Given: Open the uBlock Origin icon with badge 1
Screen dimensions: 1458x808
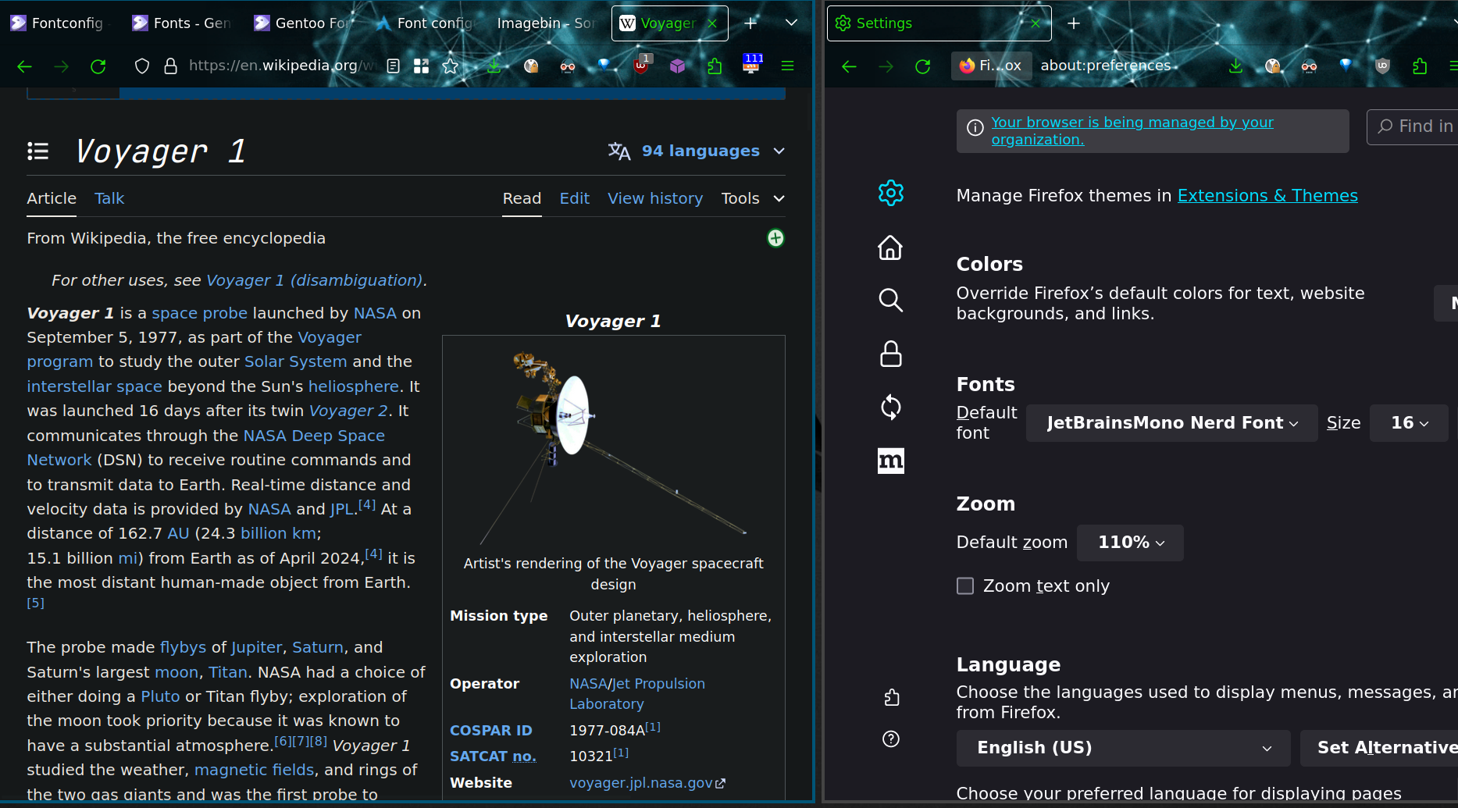Looking at the screenshot, I should [x=641, y=65].
